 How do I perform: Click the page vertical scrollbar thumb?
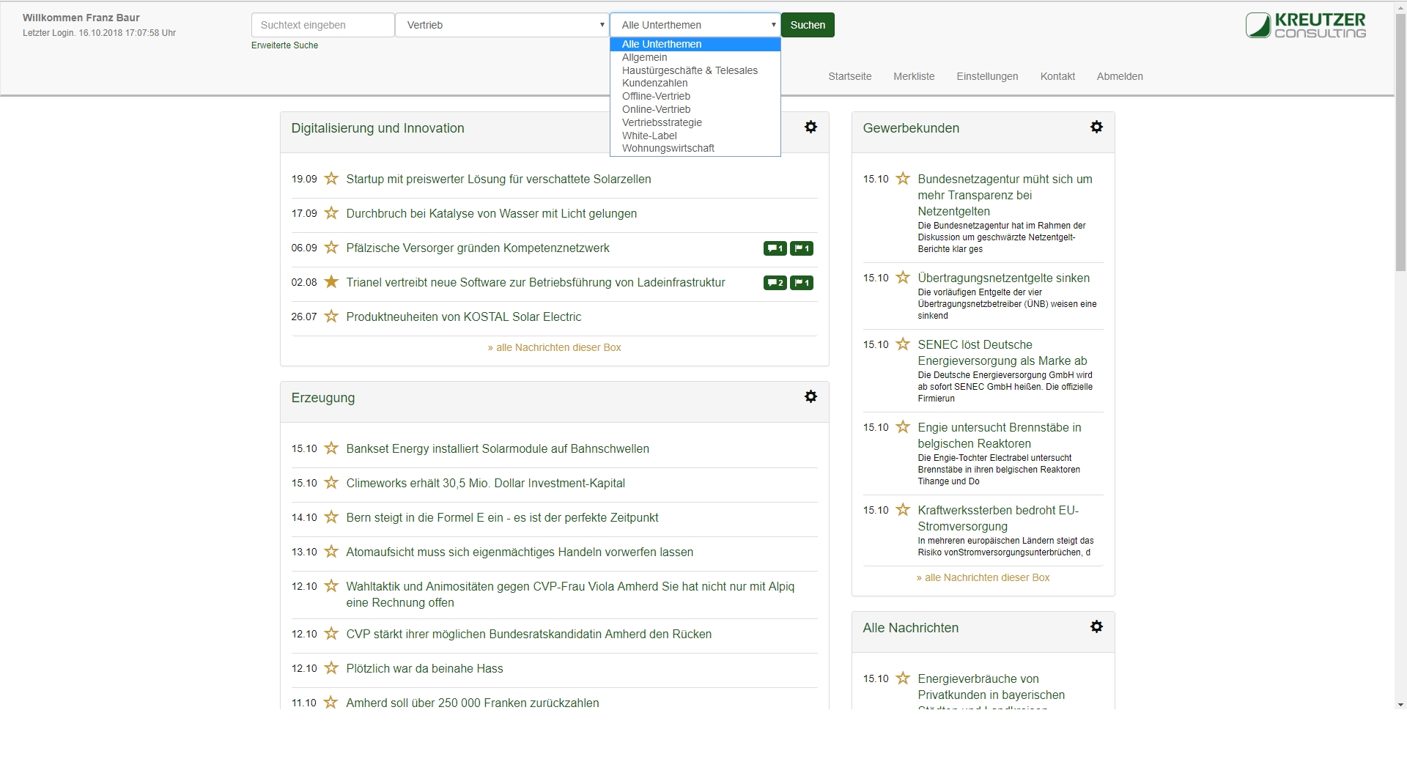[1400, 147]
